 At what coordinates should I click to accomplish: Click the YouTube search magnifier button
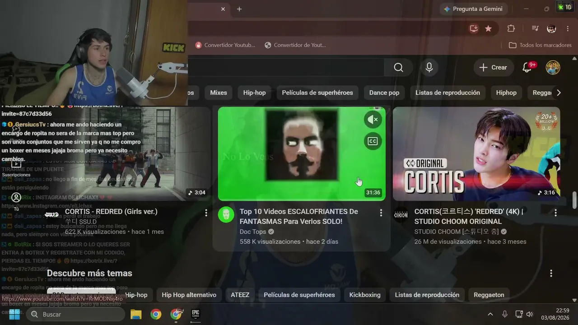click(398, 67)
